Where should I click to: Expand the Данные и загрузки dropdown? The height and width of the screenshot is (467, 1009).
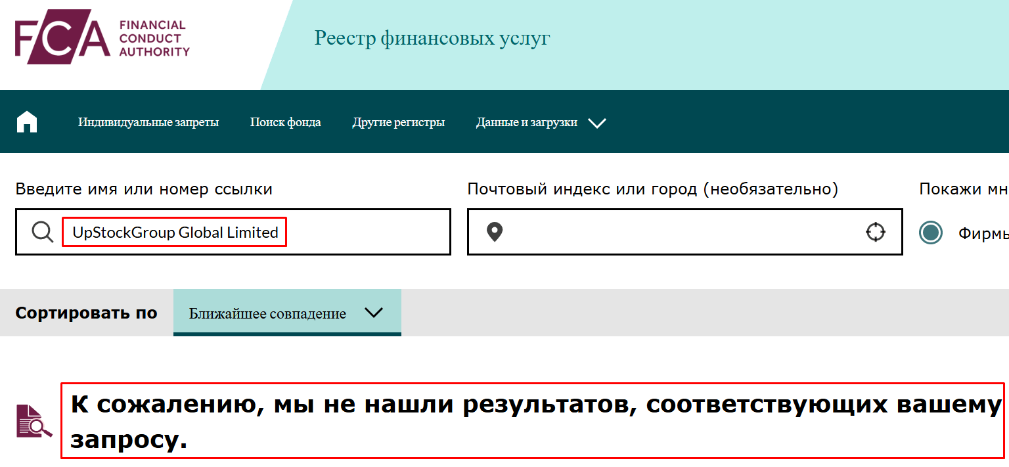pos(540,122)
